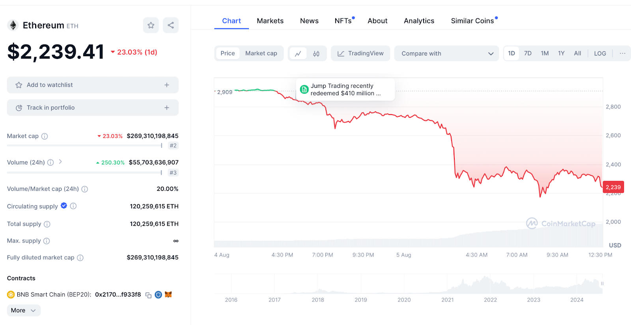Open the Market cap info tooltip icon

(45, 136)
